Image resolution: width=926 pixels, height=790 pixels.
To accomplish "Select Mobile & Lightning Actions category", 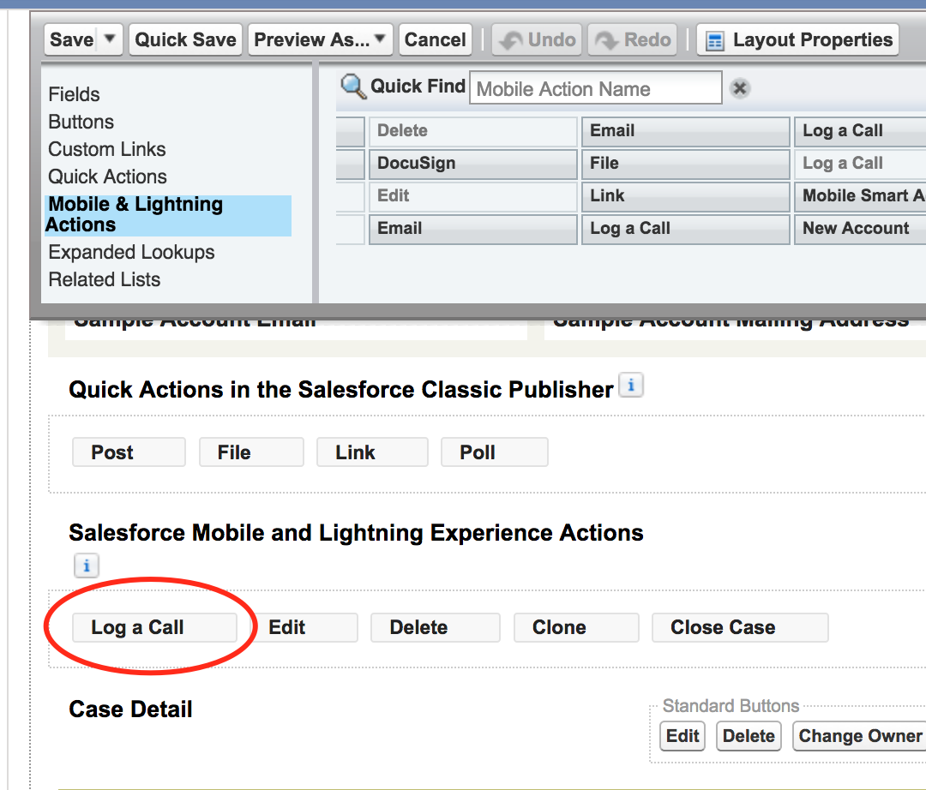I will [168, 215].
